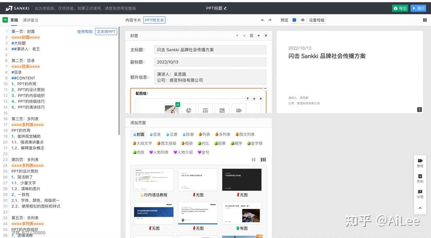This screenshot has width=431, height=238.
Task: Move the 配图组 item up with its arrow
Action: pyautogui.click(x=248, y=98)
